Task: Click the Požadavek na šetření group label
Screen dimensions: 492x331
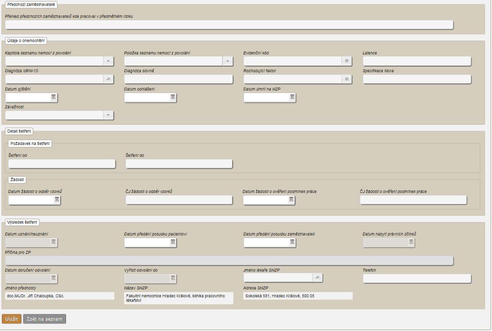Action: [30, 143]
